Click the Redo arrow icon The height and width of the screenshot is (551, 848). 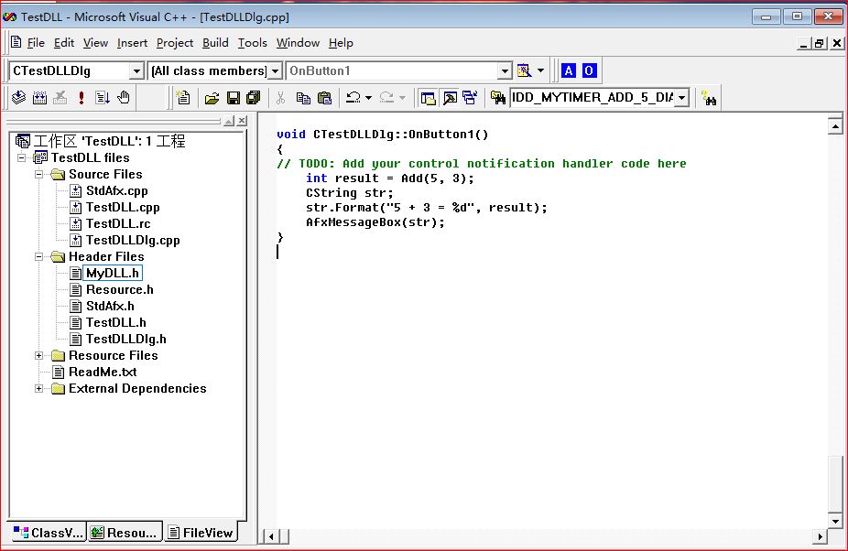(386, 97)
